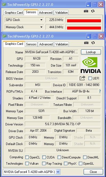Click the 444.0 MHz Memory Clock sensor value
Viewport: 106px width, 177px height.
[55, 27]
